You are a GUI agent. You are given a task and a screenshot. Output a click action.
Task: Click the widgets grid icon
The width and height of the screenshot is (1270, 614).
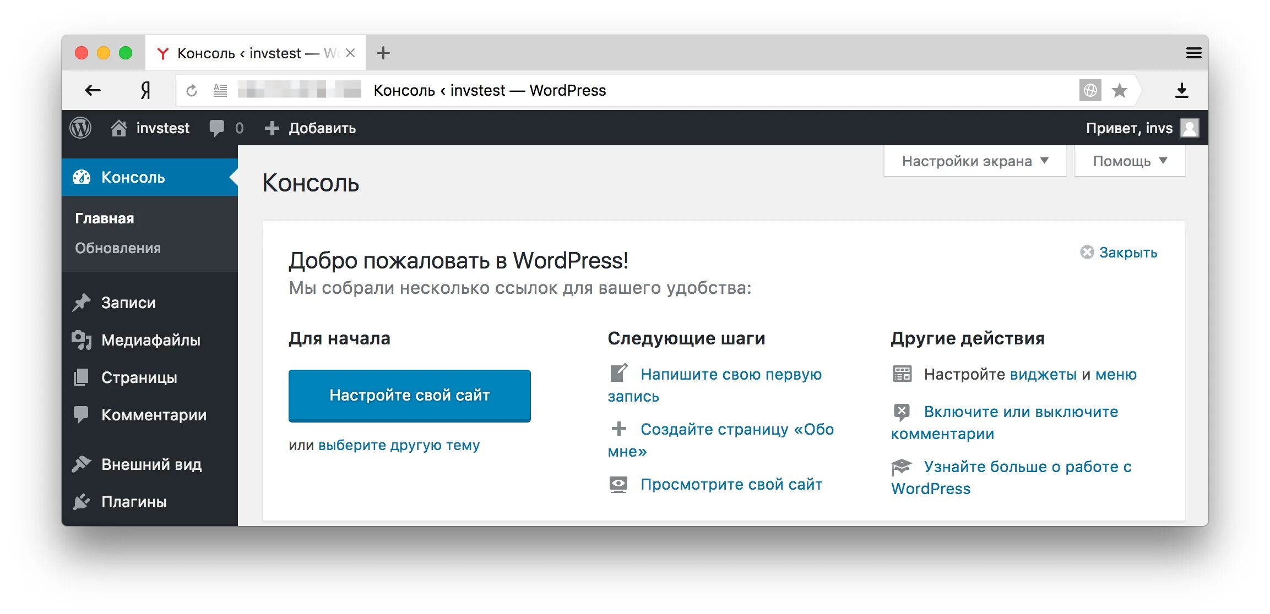[902, 374]
